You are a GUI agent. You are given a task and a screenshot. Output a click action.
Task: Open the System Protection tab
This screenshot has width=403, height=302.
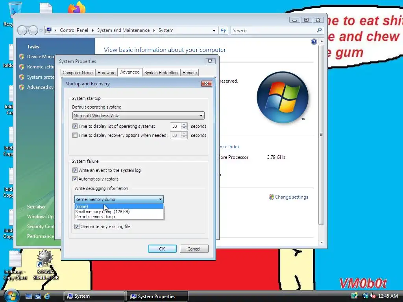tap(161, 73)
